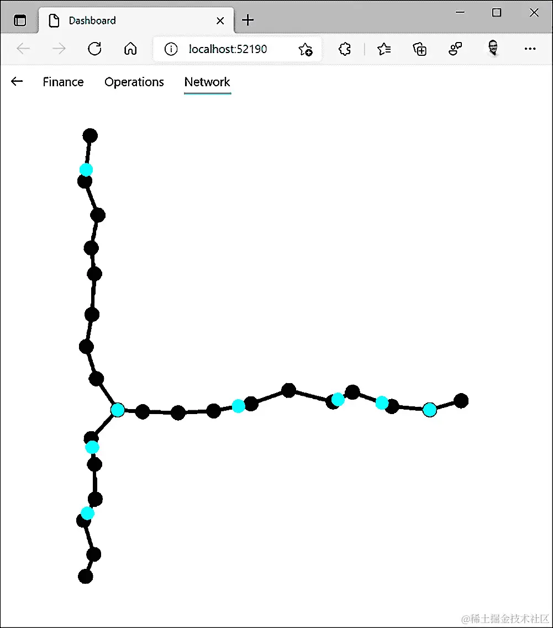Select the Dashboard browser tab
This screenshot has height=628, width=553.
coord(136,20)
